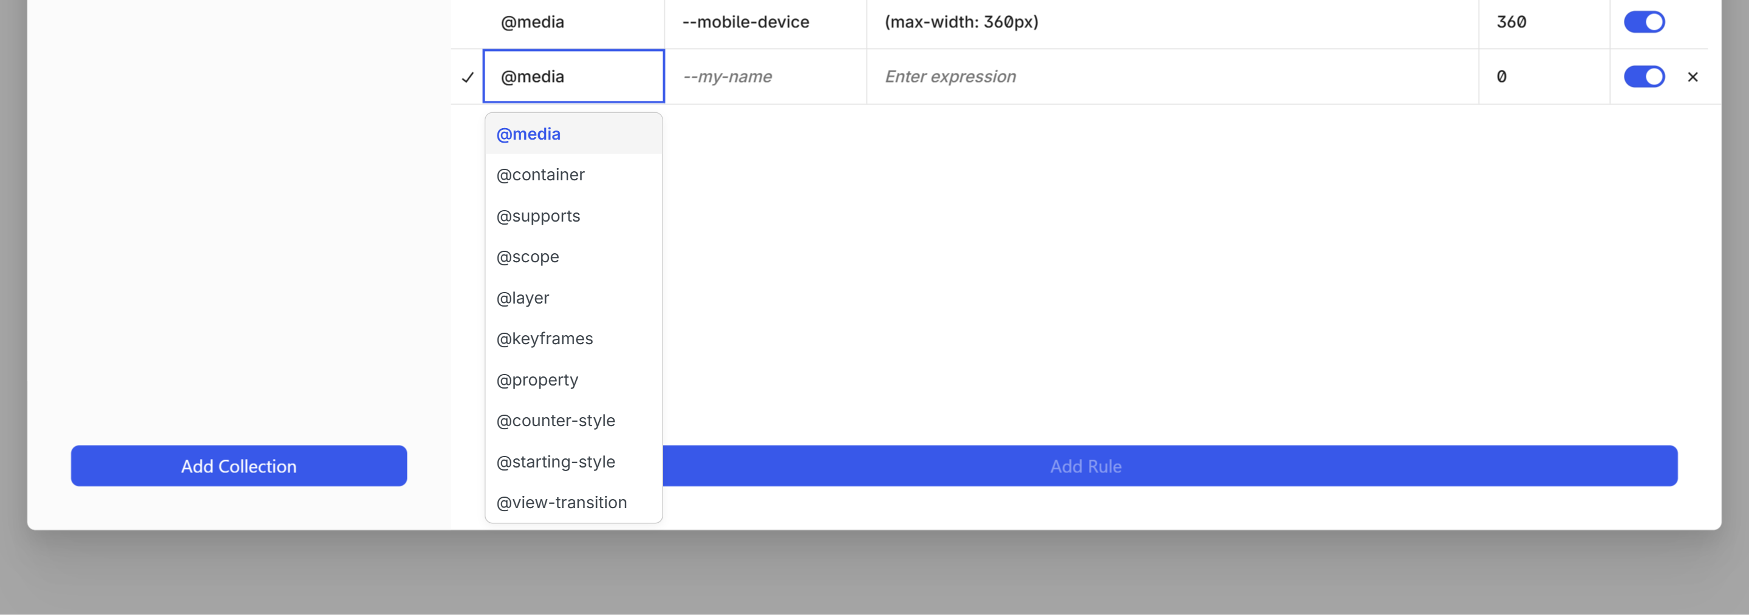Choose @supports in the dropdown
Screen dimensions: 1749x615
539,216
